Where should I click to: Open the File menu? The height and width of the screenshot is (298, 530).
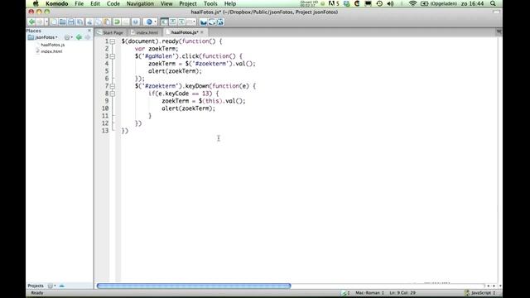79,3
